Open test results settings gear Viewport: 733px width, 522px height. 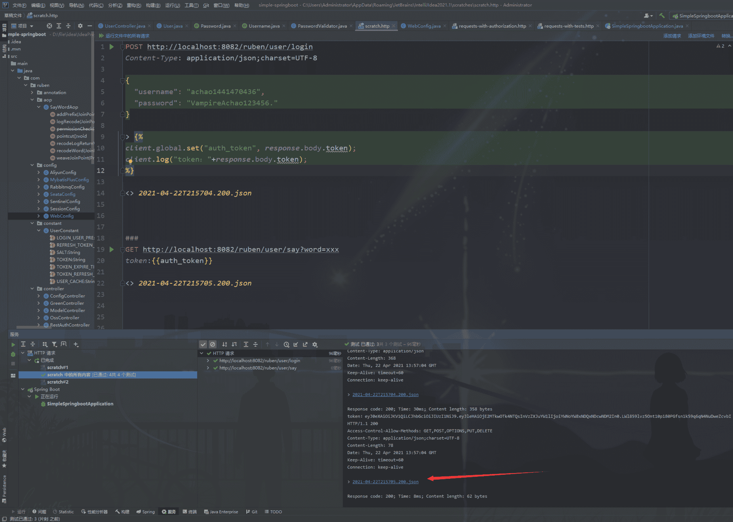(315, 344)
